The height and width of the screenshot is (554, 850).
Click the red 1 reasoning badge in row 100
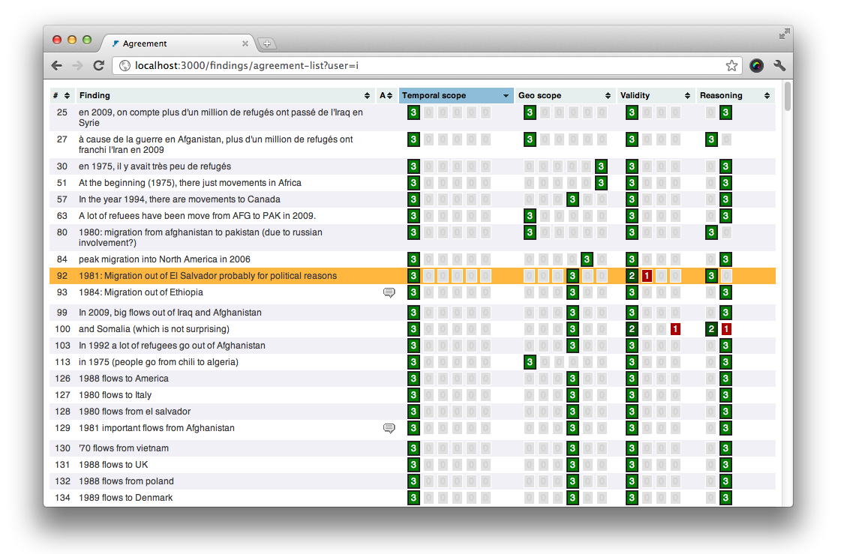[726, 329]
